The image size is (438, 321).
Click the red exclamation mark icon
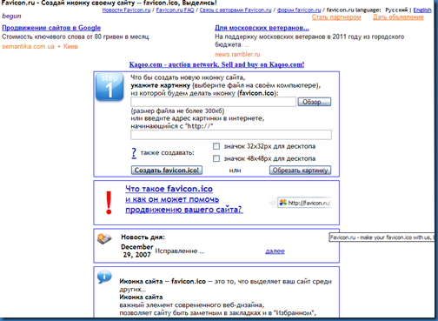pyautogui.click(x=109, y=203)
